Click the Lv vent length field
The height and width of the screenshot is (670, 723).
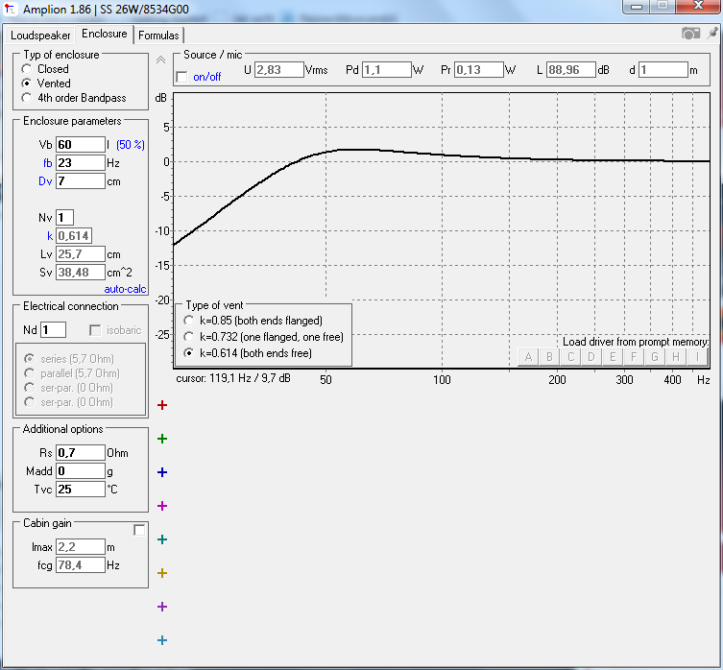(81, 254)
